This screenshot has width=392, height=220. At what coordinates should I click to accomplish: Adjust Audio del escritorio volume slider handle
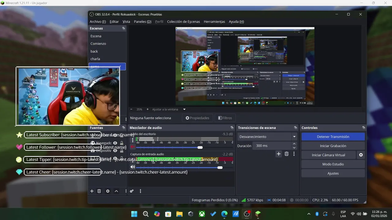(200, 148)
